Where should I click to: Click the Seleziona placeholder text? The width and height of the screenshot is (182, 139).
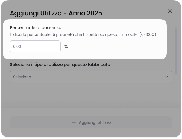pyautogui.click(x=22, y=77)
